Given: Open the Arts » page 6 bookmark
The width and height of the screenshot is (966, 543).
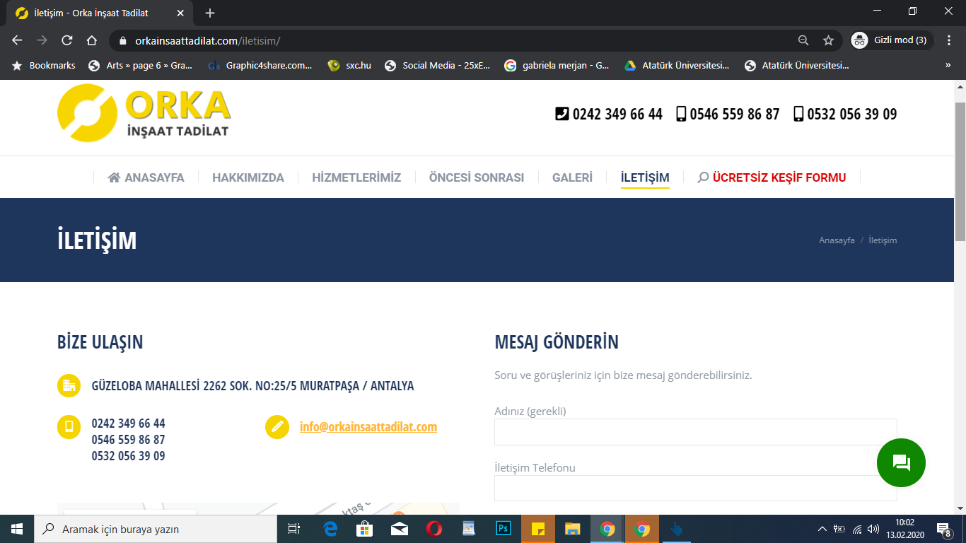Looking at the screenshot, I should coord(140,65).
